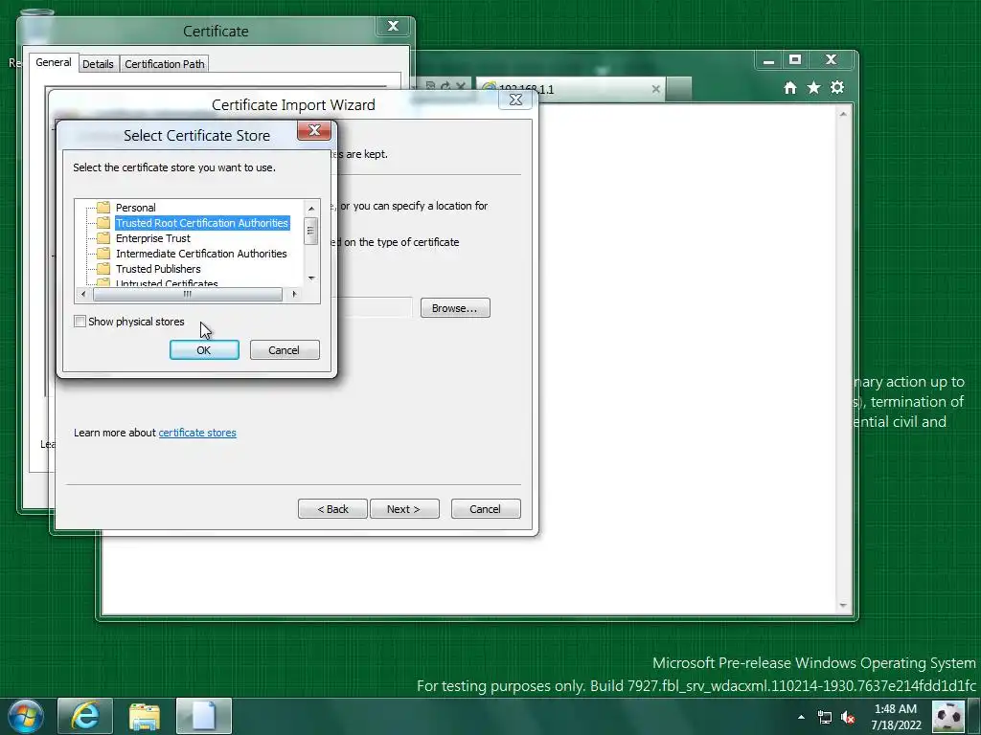This screenshot has height=735, width=981.
Task: Click the Enterprise Trust folder icon
Action: 103,238
